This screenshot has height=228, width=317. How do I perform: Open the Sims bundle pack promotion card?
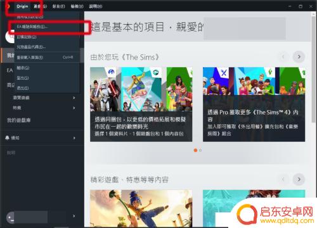141,104
